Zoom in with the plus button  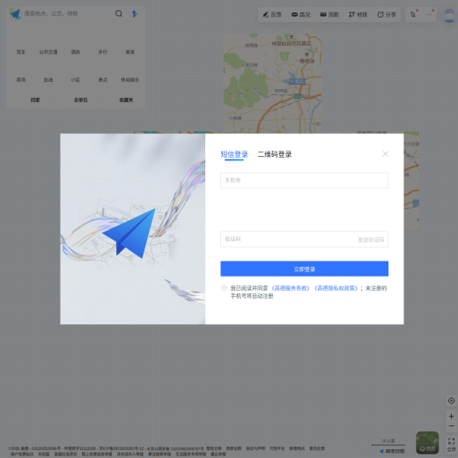[x=451, y=417]
